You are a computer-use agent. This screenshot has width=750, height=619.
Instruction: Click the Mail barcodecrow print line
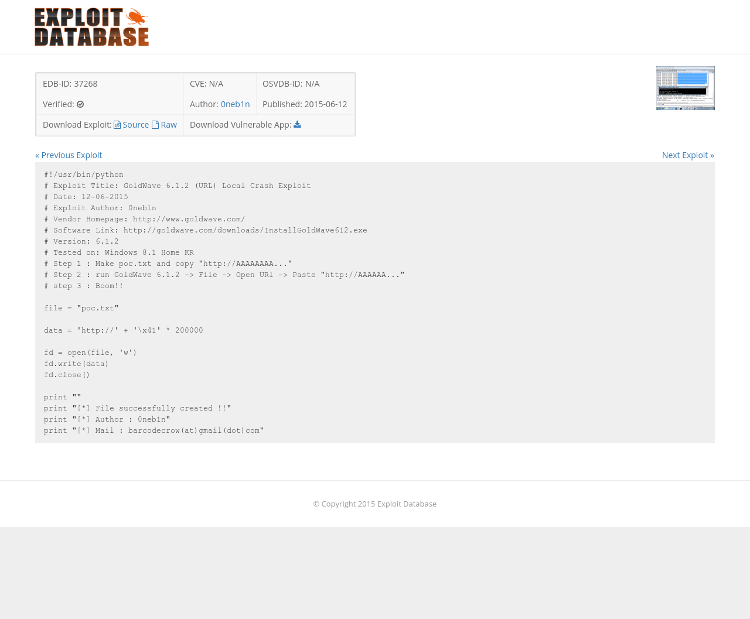tap(154, 431)
